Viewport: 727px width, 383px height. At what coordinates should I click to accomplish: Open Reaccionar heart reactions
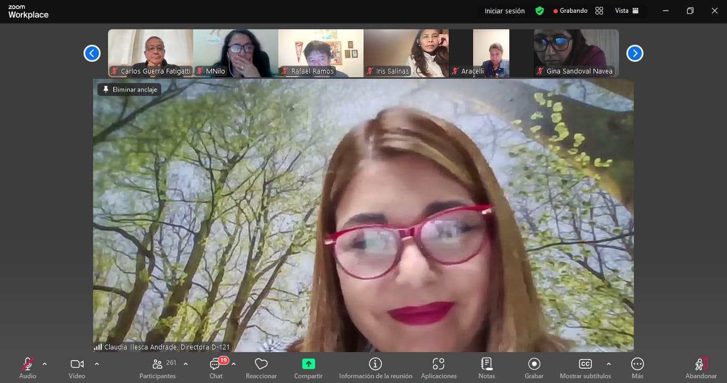pos(261,368)
